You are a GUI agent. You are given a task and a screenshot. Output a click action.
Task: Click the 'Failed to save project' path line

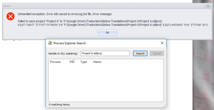tap(90, 21)
